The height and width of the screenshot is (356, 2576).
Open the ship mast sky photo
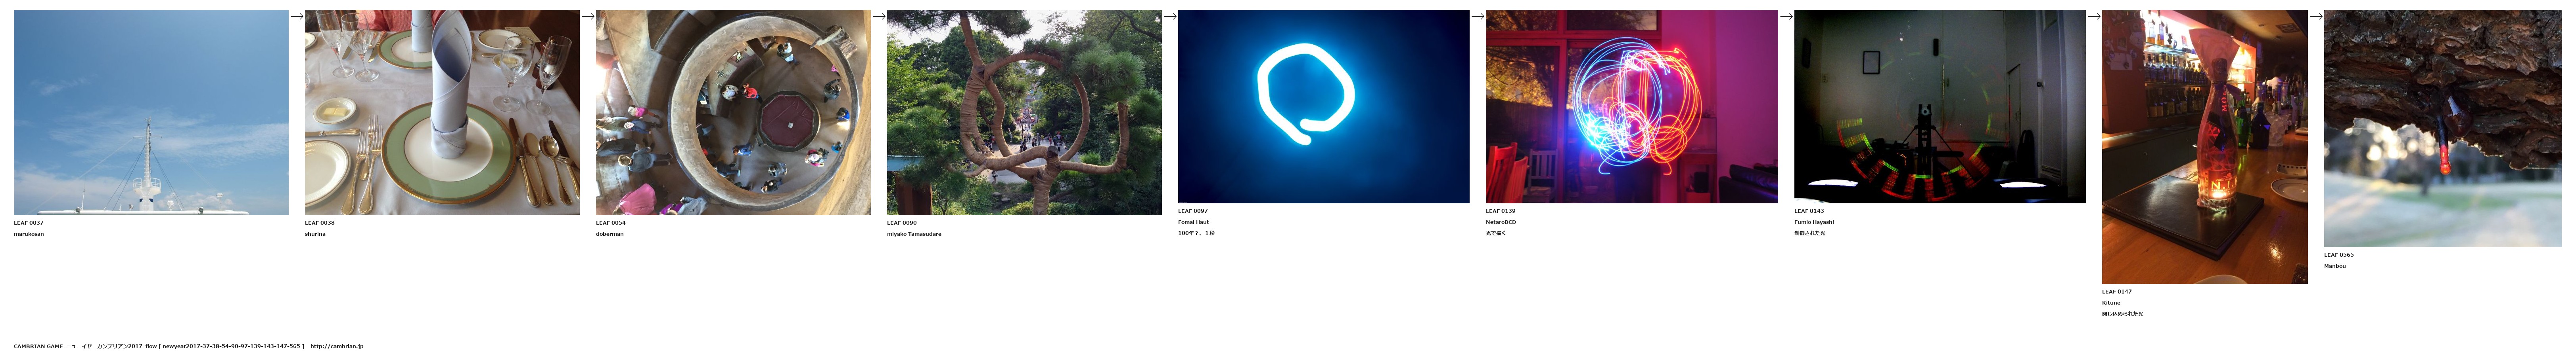tap(151, 113)
